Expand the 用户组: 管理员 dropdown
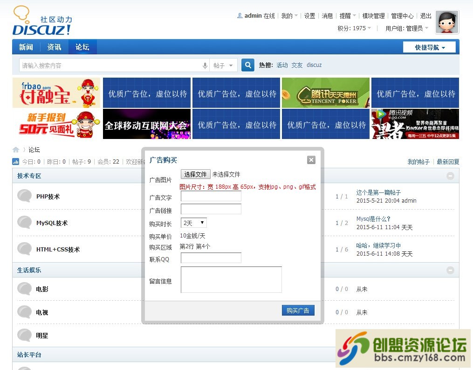The image size is (473, 370). [407, 28]
